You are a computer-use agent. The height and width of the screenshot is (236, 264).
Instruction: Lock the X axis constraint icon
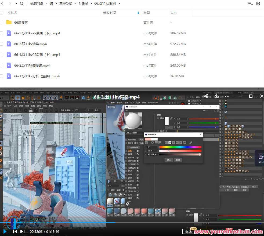click(45, 97)
